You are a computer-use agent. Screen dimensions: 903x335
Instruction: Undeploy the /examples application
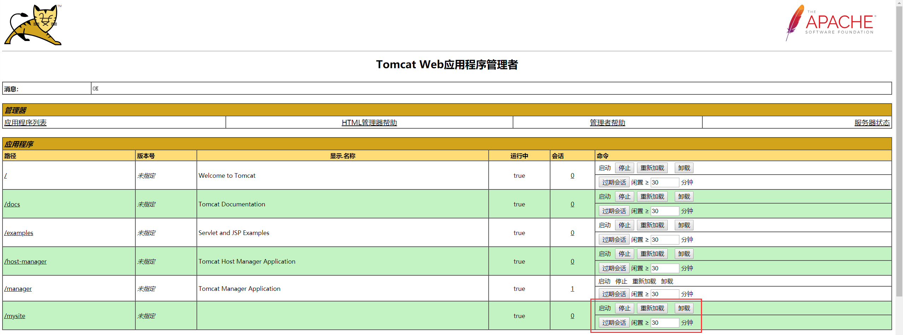684,225
